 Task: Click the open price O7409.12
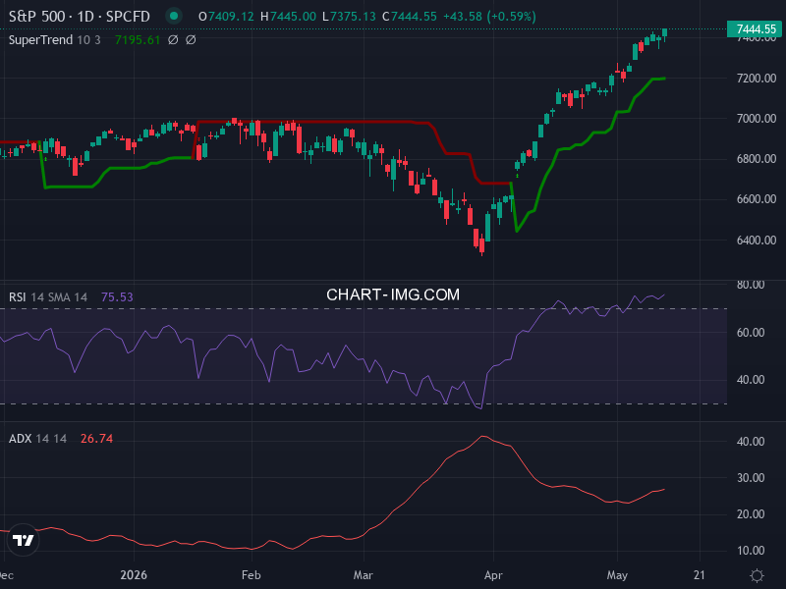point(227,17)
